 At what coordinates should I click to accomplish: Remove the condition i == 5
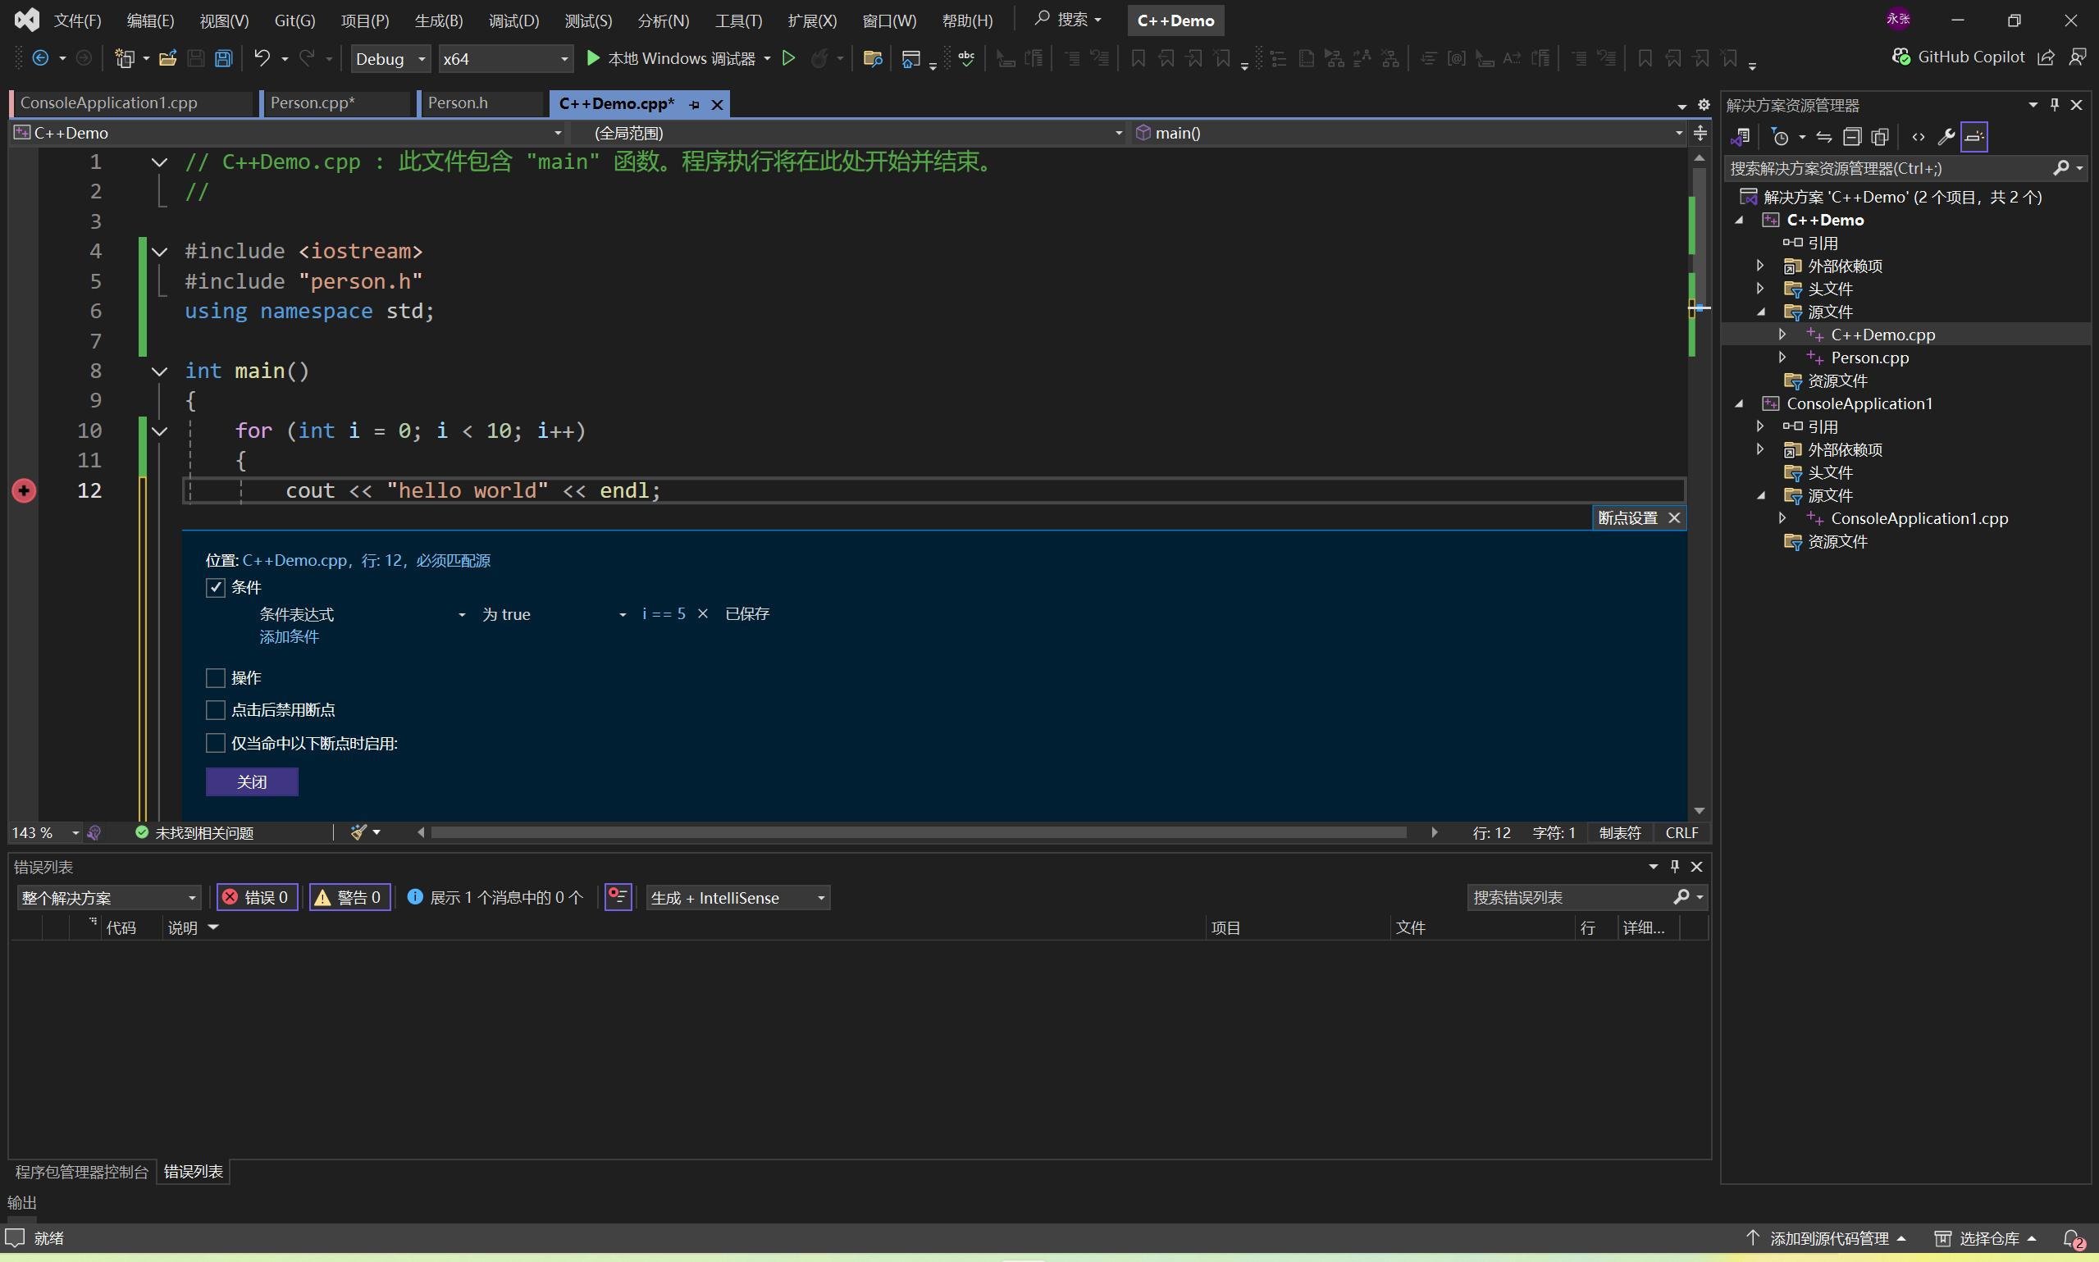tap(702, 613)
